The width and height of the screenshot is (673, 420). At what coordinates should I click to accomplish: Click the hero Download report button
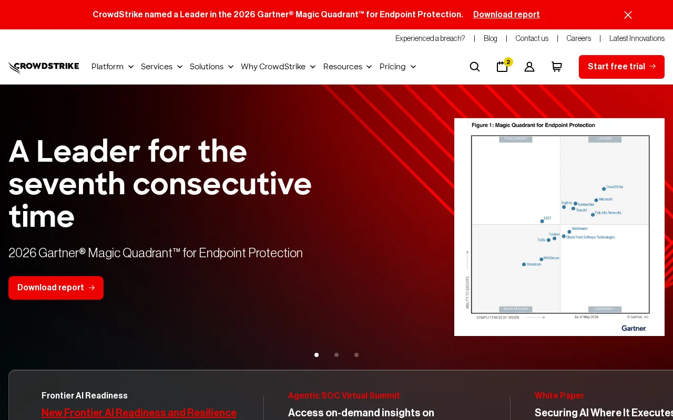pos(56,288)
